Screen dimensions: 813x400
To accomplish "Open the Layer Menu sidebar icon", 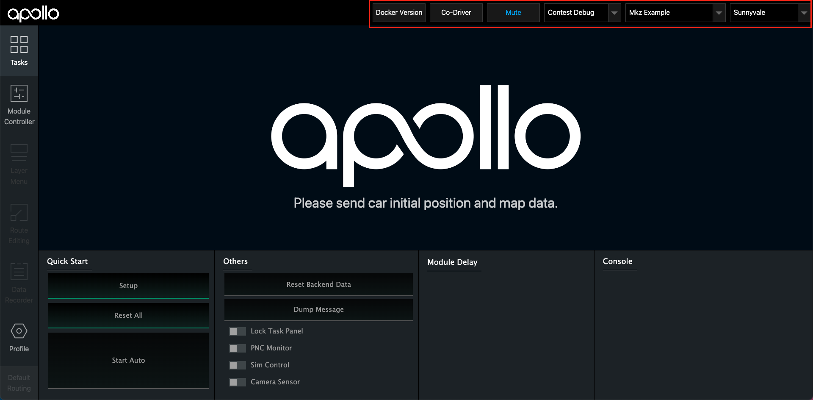I will [19, 163].
